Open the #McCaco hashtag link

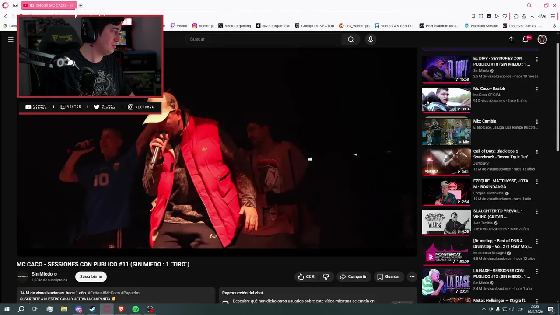click(x=111, y=293)
